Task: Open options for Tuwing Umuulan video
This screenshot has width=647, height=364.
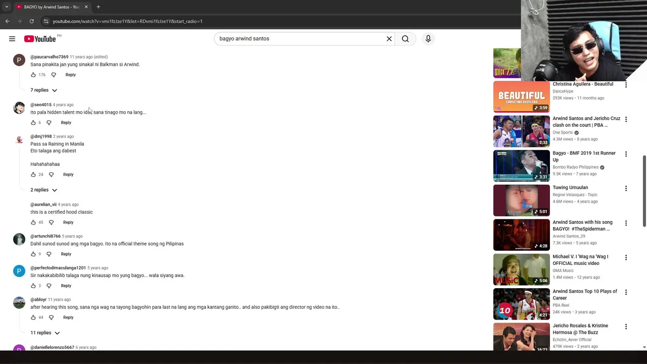Action: [x=626, y=189]
